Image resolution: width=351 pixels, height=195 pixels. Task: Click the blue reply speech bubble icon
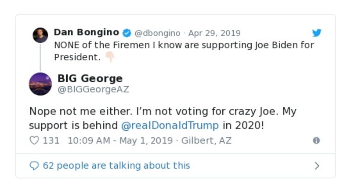34,166
